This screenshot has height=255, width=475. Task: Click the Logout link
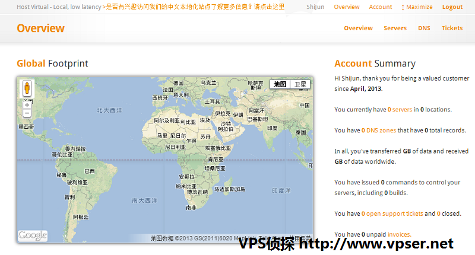click(x=452, y=7)
